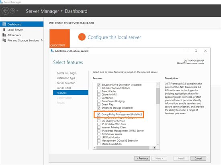Click the Next button
This screenshot has height=165, width=221.
point(159,159)
